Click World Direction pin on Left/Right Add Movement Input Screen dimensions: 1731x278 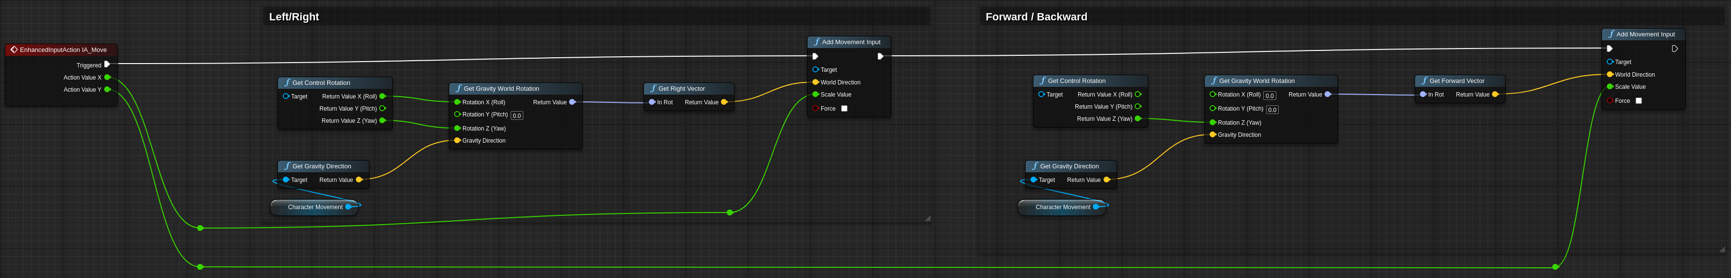pos(816,82)
